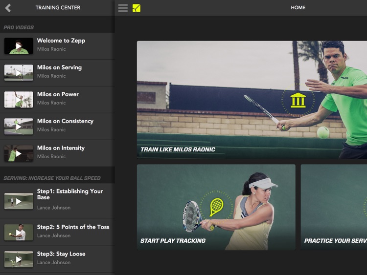Select the 'Milos on Power' title
367x275 pixels.
click(58, 94)
